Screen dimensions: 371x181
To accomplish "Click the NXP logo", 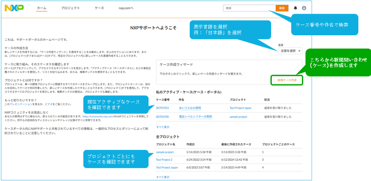I will [14, 8].
